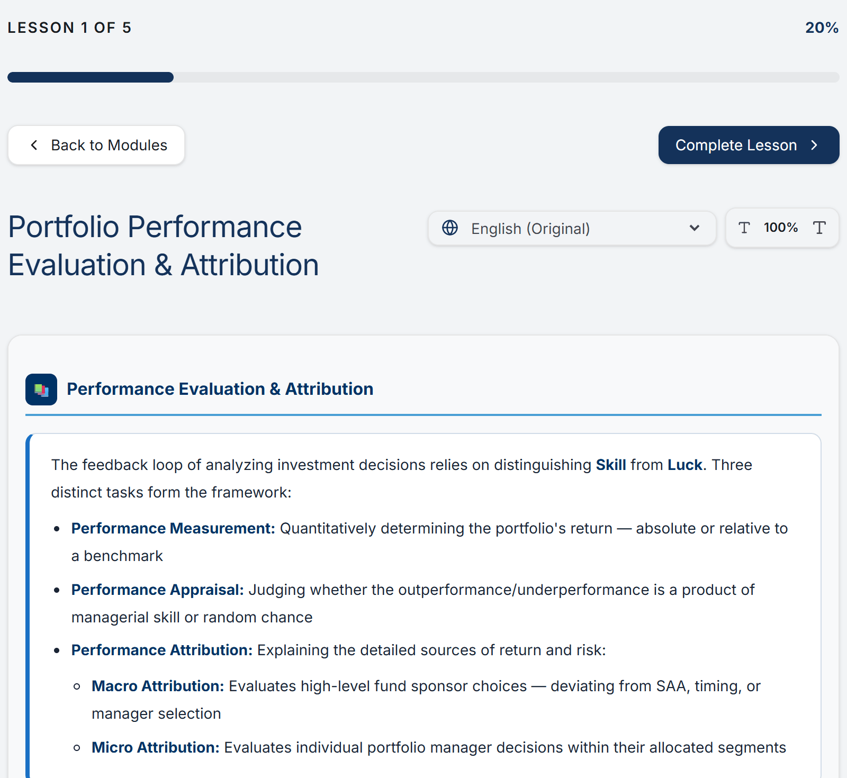Click the bold word Luck
This screenshot has width=847, height=778.
[685, 465]
